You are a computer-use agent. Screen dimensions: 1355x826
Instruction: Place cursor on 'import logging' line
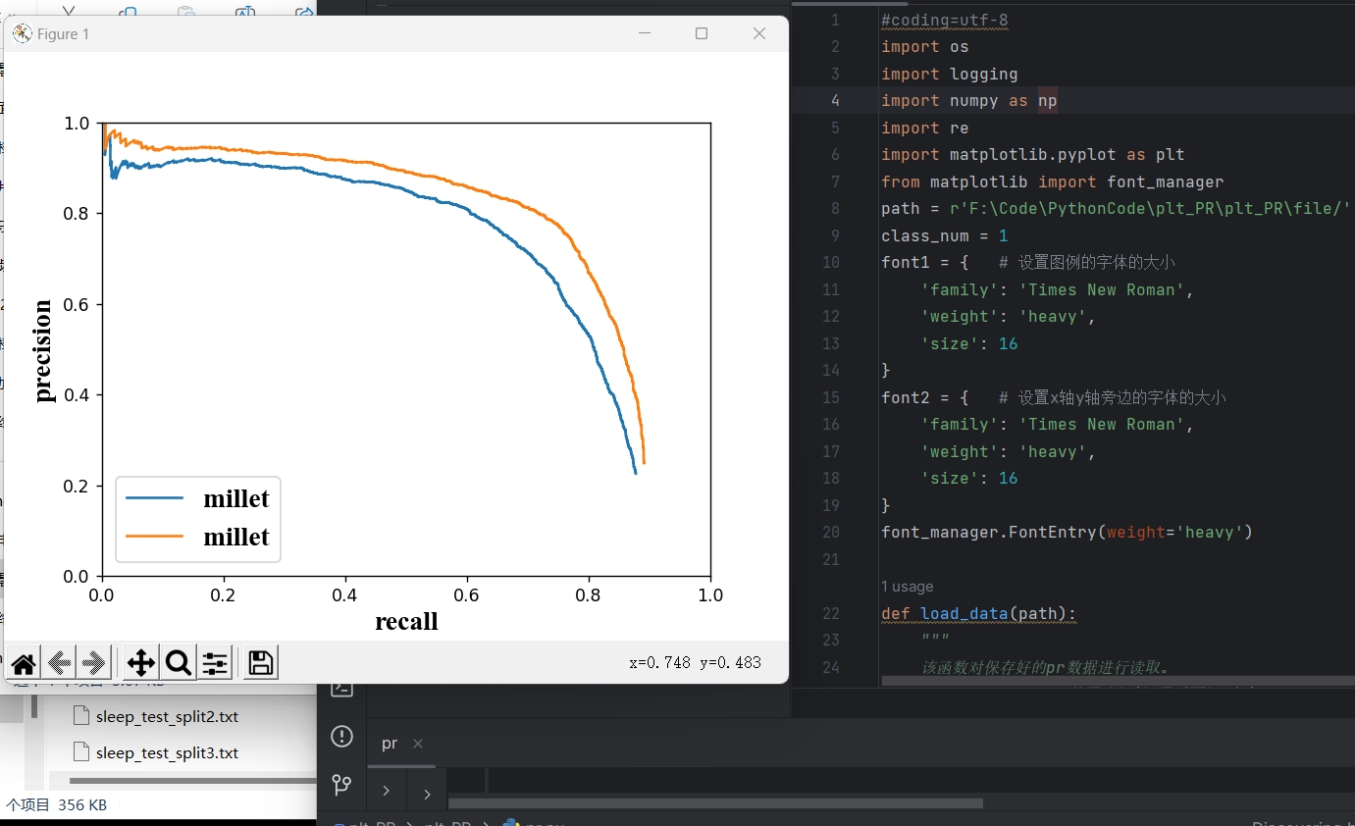point(949,74)
